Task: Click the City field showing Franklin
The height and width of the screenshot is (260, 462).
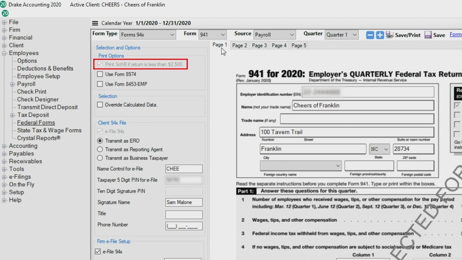Action: [x=313, y=149]
